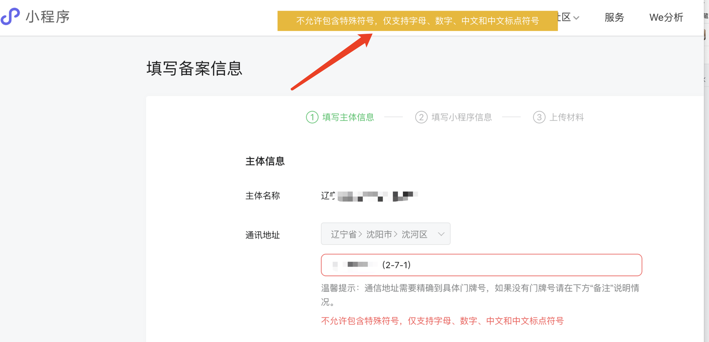The image size is (709, 342).
Task: Click the step 3 circle icon
Action: point(539,117)
